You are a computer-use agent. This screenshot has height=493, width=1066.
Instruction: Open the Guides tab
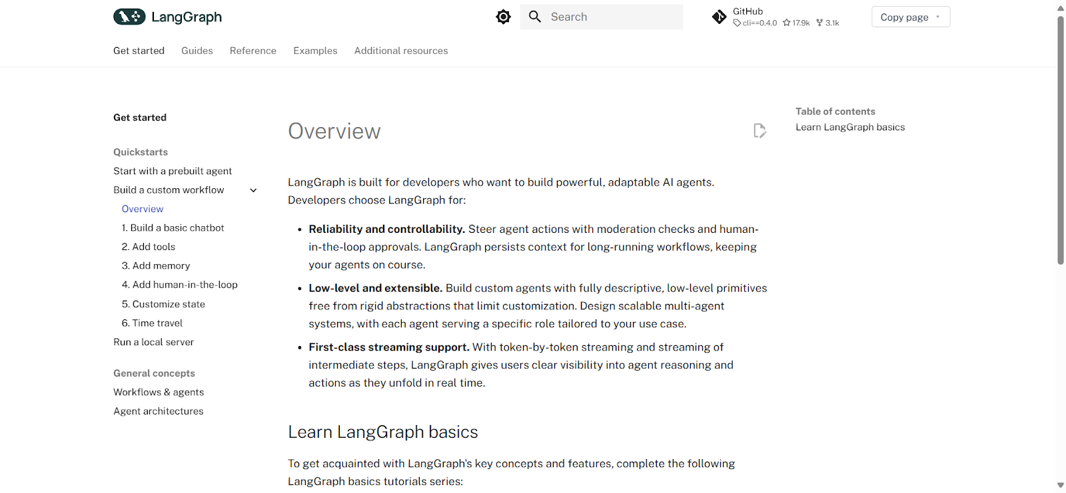click(197, 51)
